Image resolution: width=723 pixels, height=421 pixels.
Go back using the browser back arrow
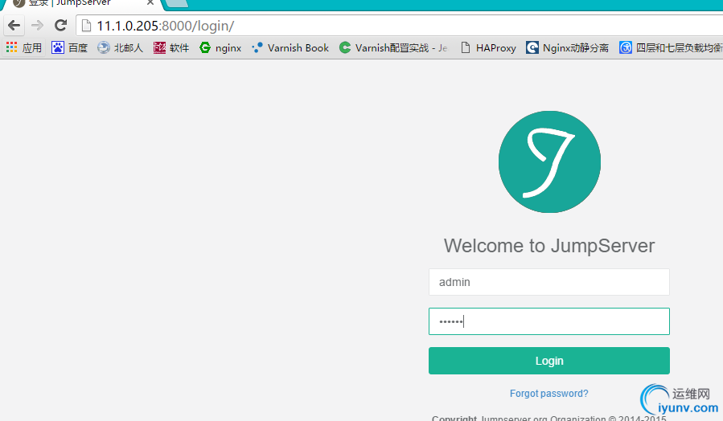tap(14, 26)
